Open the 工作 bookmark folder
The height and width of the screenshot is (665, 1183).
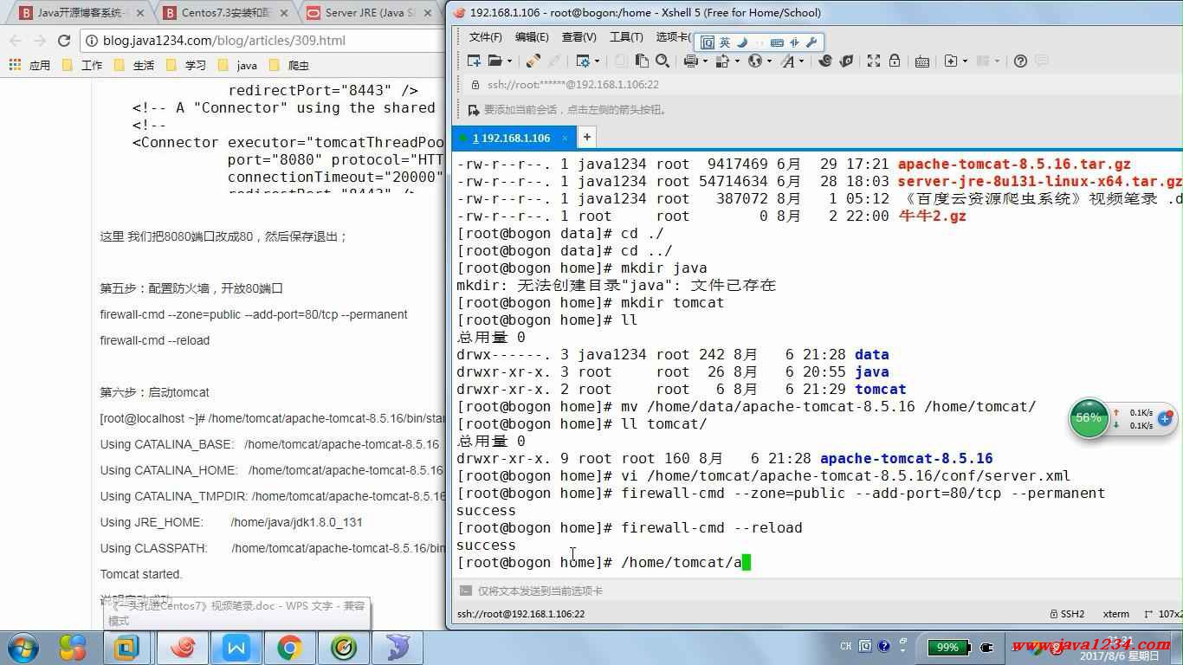click(82, 65)
